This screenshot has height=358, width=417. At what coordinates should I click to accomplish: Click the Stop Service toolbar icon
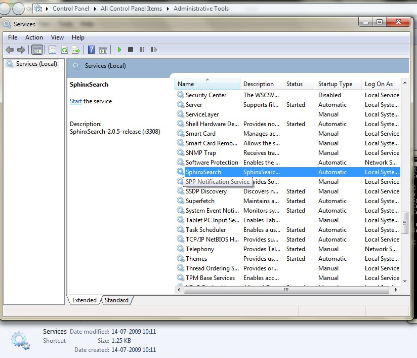click(x=131, y=50)
